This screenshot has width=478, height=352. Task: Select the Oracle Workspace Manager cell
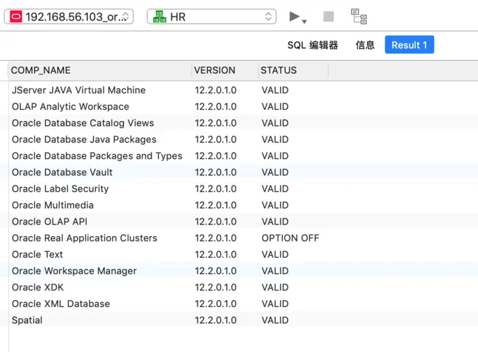coord(74,271)
